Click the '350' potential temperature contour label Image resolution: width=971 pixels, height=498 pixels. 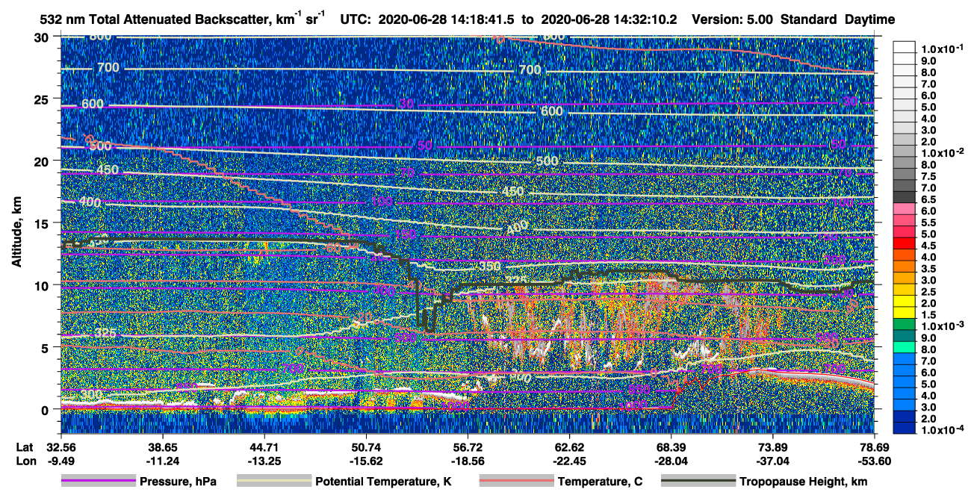click(x=490, y=267)
